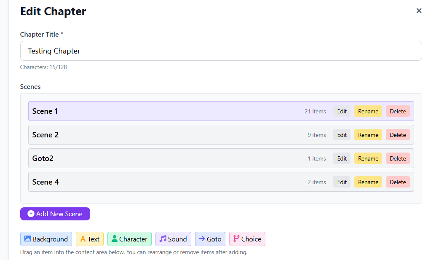The height and width of the screenshot is (260, 428).
Task: Select the Scene 2 row
Action: (x=169, y=135)
